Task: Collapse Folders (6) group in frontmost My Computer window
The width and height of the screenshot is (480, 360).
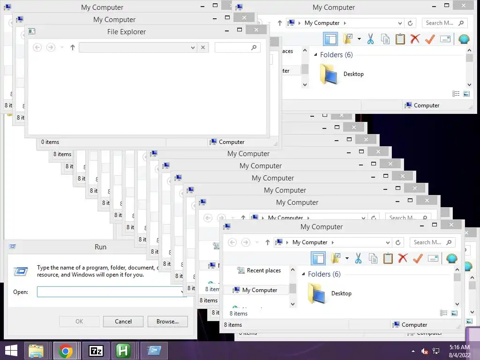Action: click(303, 274)
